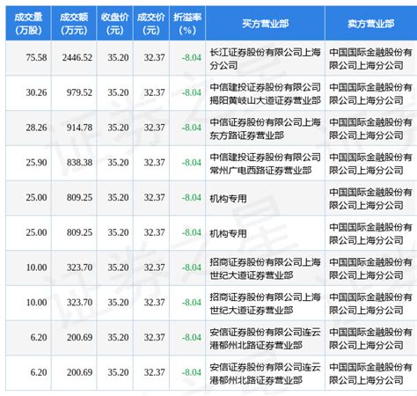Click the 买方营业部 column header
The height and width of the screenshot is (396, 417).
click(x=266, y=24)
